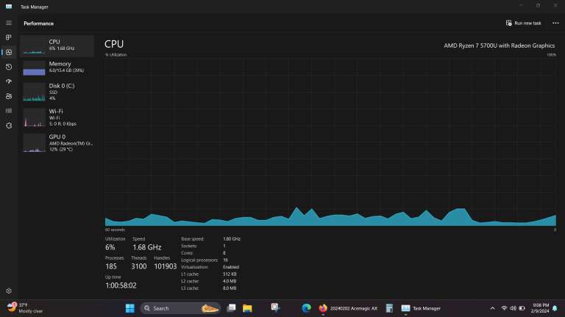Open Task Manager settings gear
The image size is (565, 317).
(x=9, y=291)
